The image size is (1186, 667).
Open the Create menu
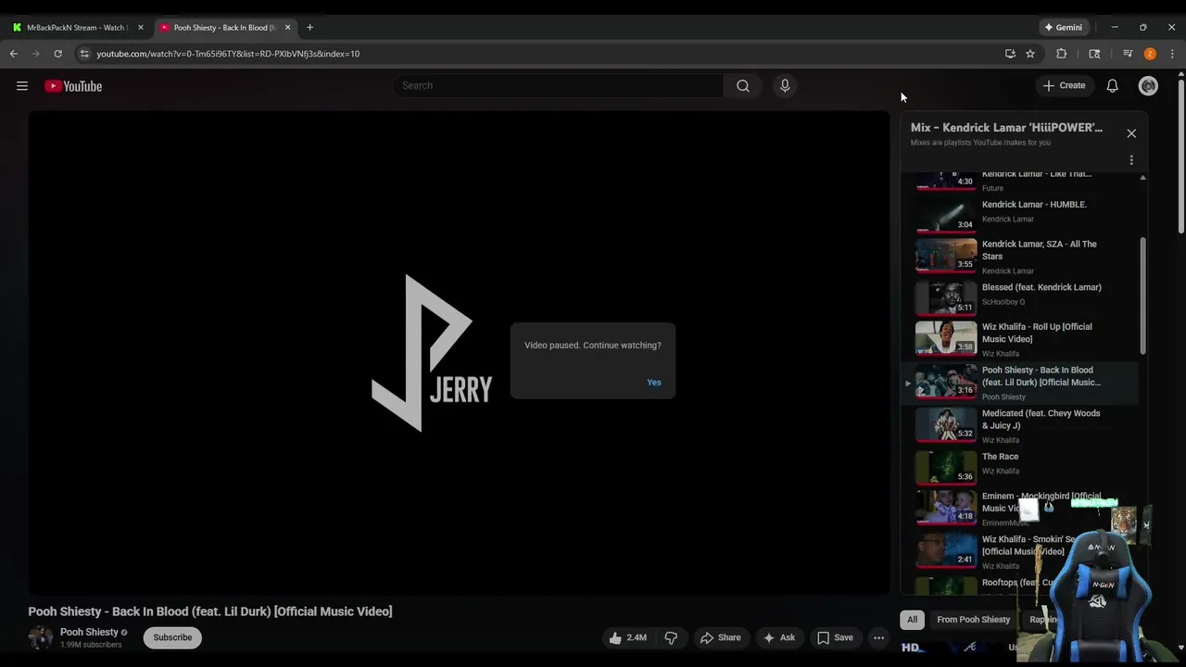pos(1064,86)
